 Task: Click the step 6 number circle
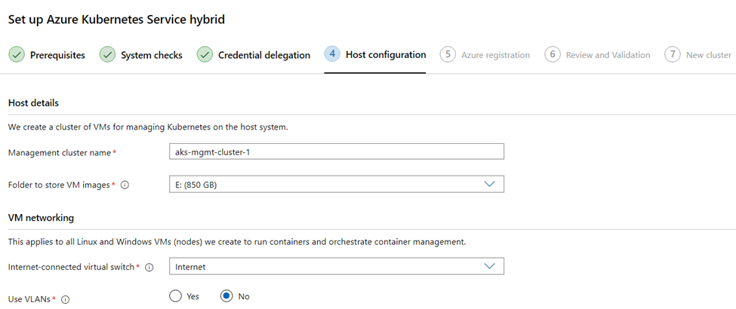(553, 54)
